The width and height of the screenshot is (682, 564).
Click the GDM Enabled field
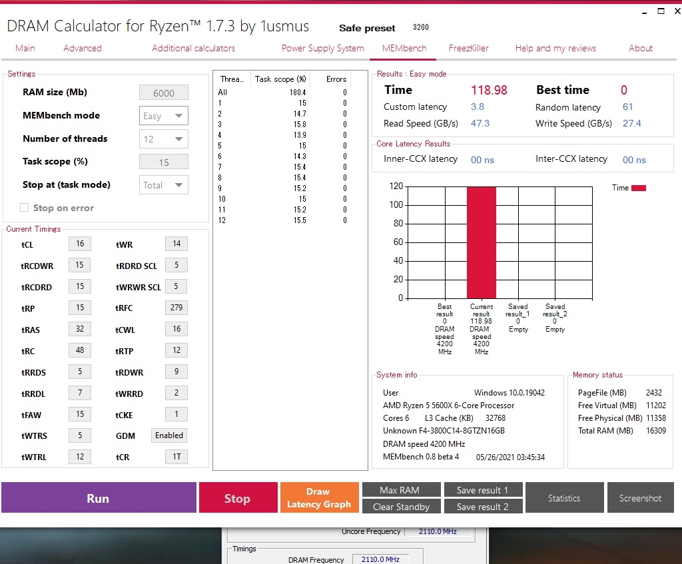tap(169, 435)
